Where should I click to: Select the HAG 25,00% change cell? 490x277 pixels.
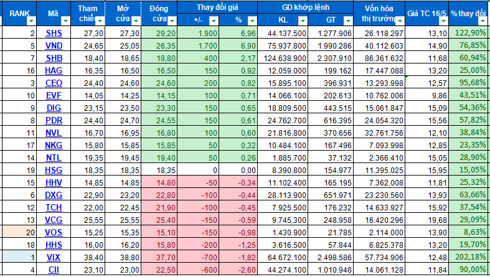coord(468,70)
